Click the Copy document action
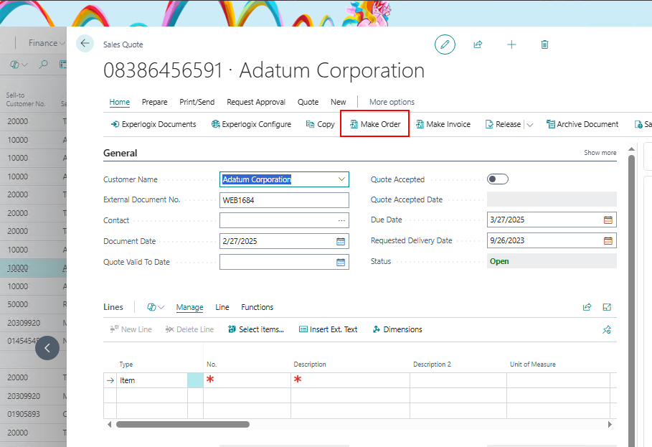 pyautogui.click(x=320, y=124)
